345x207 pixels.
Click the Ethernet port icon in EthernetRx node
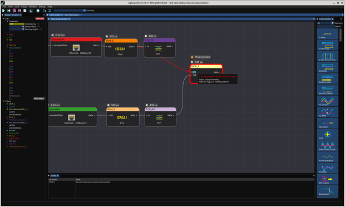pos(71,117)
